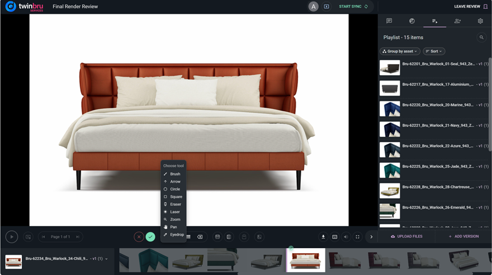Image resolution: width=492 pixels, height=275 pixels.
Task: Select the highlighted orange bed filmstrip thumbnail
Action: [306, 260]
